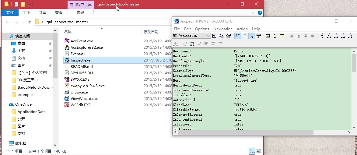Click the yellow keyboard icon in Inspect toolbar
357x155 pixels.
click(x=282, y=36)
